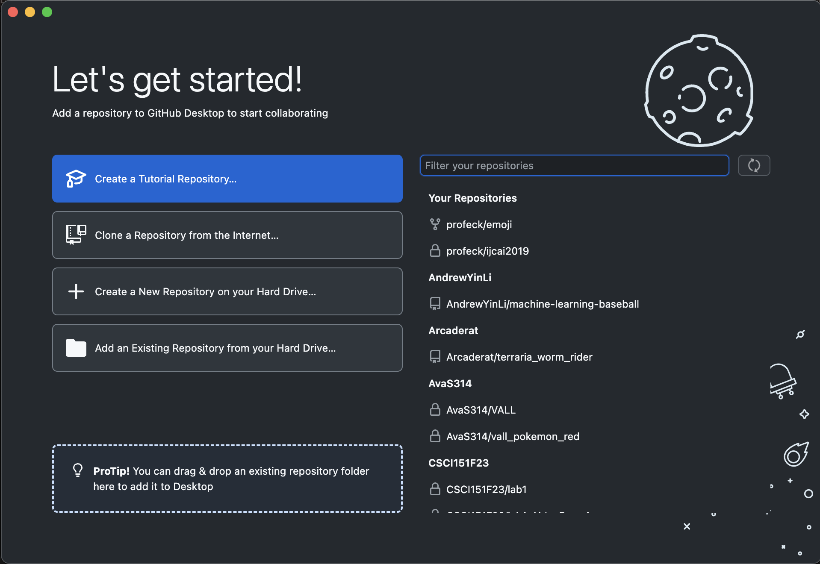This screenshot has height=564, width=820.
Task: Click the graduation cap tutorial icon
Action: 76,179
